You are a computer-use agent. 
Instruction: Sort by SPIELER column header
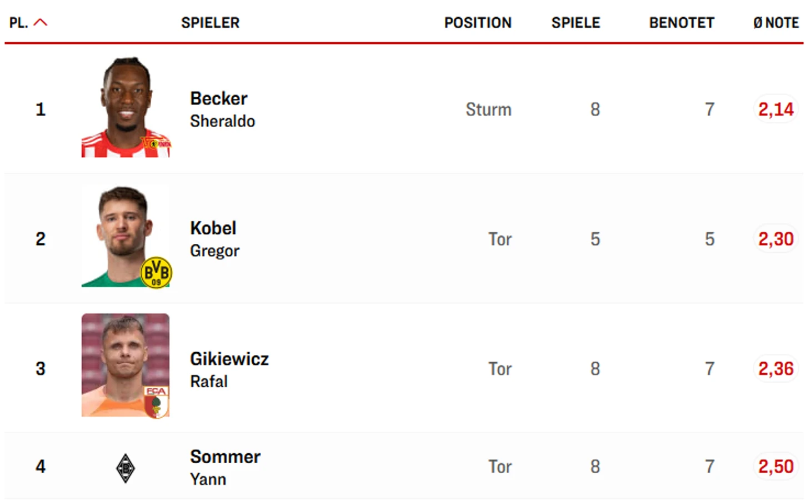tap(210, 23)
